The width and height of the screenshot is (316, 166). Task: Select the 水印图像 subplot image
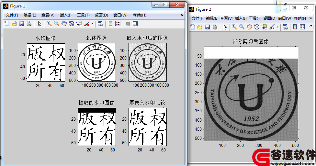46,62
